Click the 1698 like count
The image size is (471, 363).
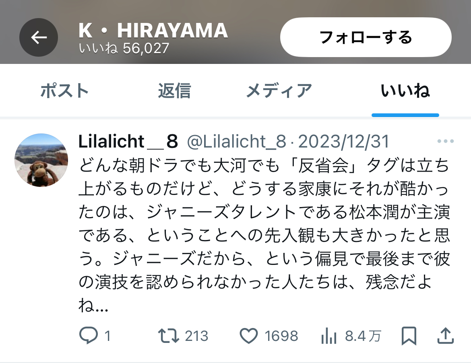click(x=281, y=336)
